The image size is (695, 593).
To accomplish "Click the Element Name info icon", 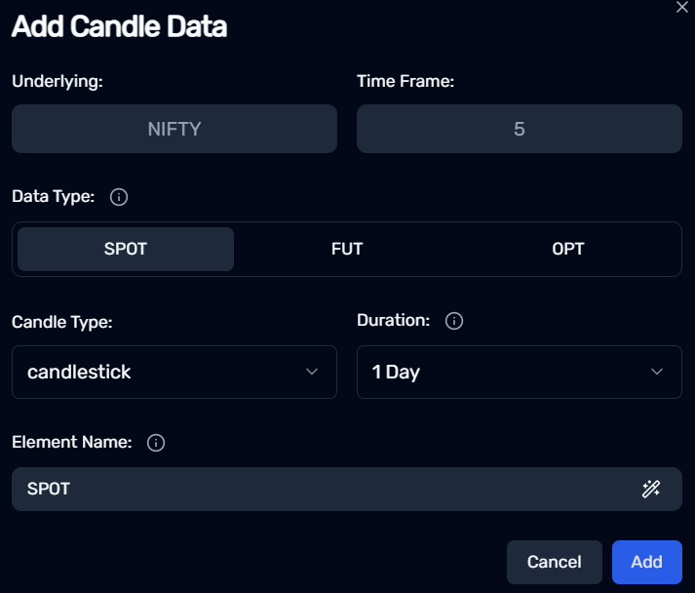I will coord(156,443).
